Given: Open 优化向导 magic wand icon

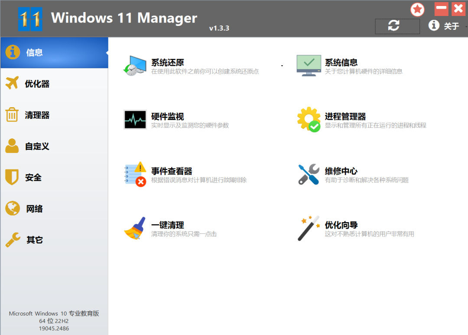Looking at the screenshot, I should tap(309, 228).
